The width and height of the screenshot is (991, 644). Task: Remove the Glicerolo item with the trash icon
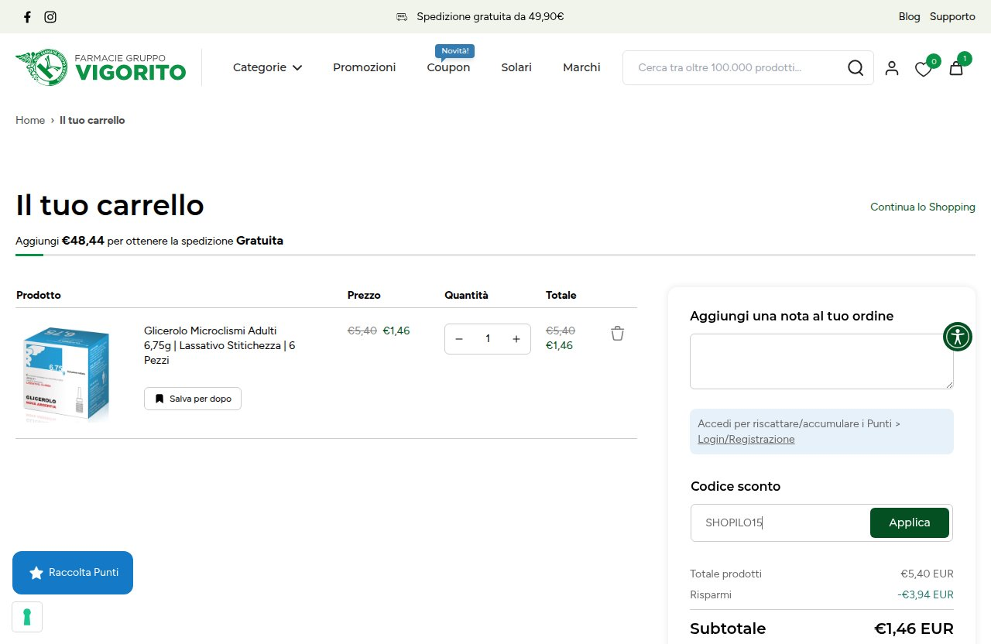[x=617, y=333]
